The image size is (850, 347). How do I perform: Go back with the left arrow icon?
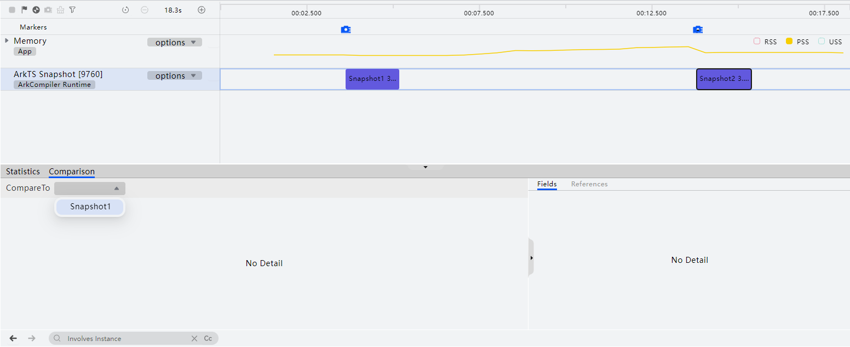click(13, 338)
